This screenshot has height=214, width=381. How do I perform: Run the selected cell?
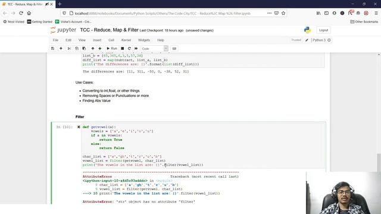(x=112, y=49)
